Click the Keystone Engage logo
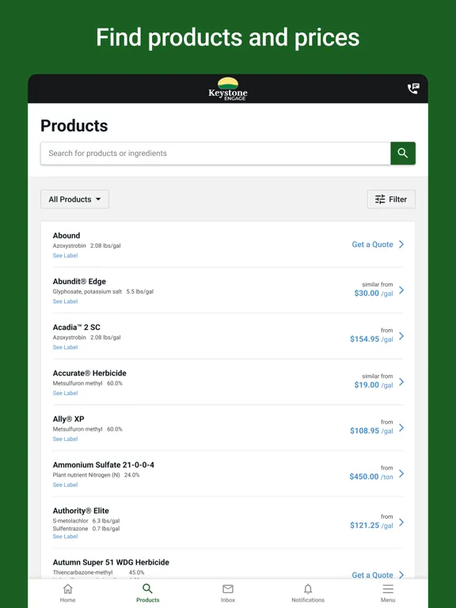Viewport: 456px width, 608px height. pyautogui.click(x=228, y=89)
